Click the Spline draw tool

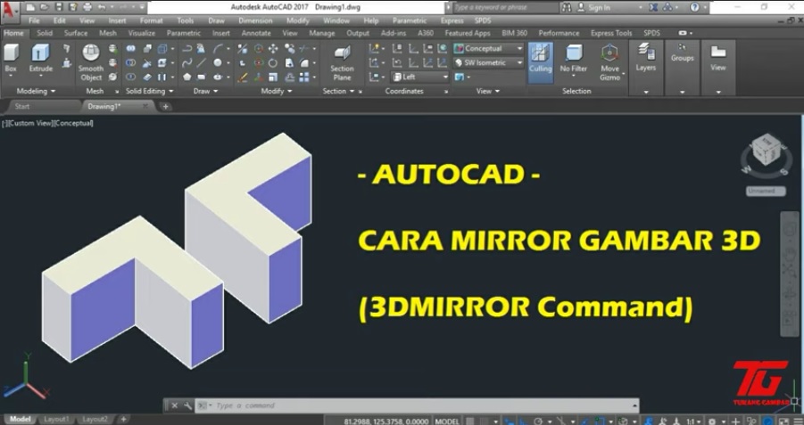(186, 63)
